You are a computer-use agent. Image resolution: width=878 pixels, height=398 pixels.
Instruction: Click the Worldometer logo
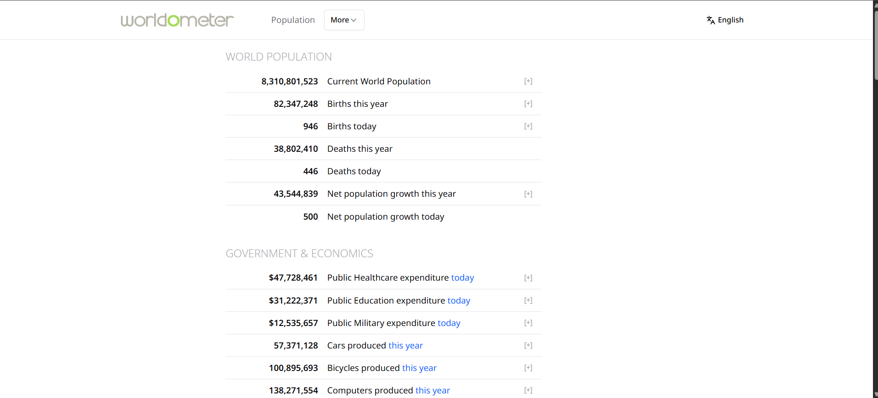coord(177,20)
